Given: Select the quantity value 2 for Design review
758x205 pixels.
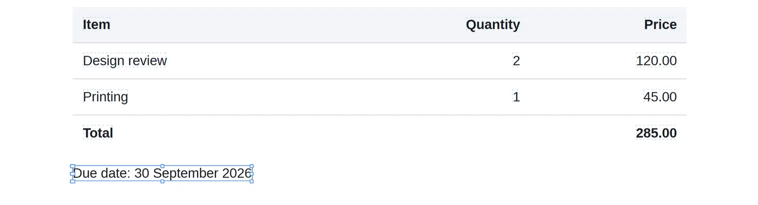Looking at the screenshot, I should pos(516,60).
